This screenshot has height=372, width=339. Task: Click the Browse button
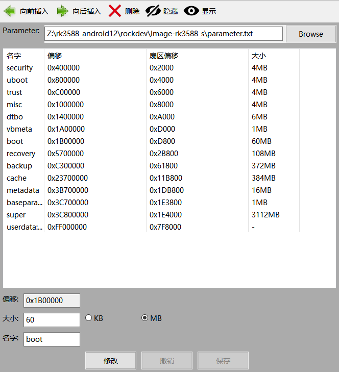(x=311, y=34)
